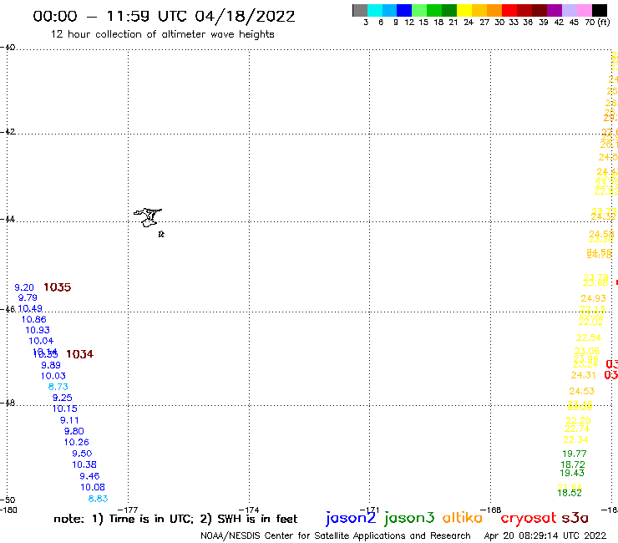Click the NOAA/NESDIS credit line
The height and width of the screenshot is (543, 618).
tap(336, 535)
